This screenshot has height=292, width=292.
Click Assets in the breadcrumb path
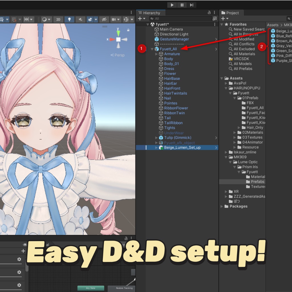273,25
